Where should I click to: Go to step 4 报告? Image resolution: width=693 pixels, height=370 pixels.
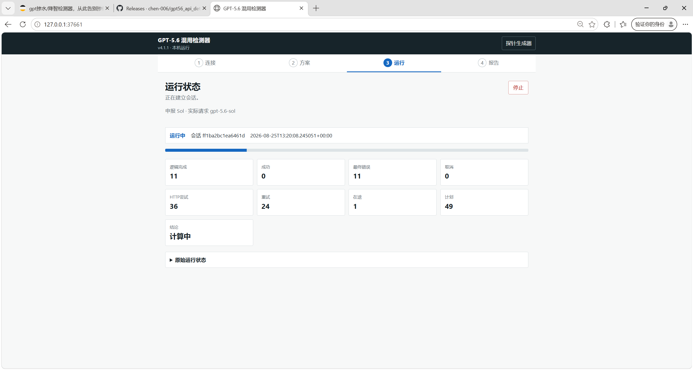click(x=488, y=63)
